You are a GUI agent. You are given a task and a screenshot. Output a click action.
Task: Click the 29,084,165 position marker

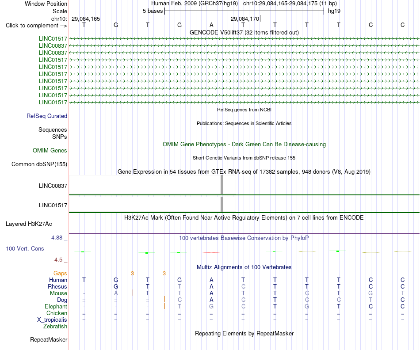86,19
